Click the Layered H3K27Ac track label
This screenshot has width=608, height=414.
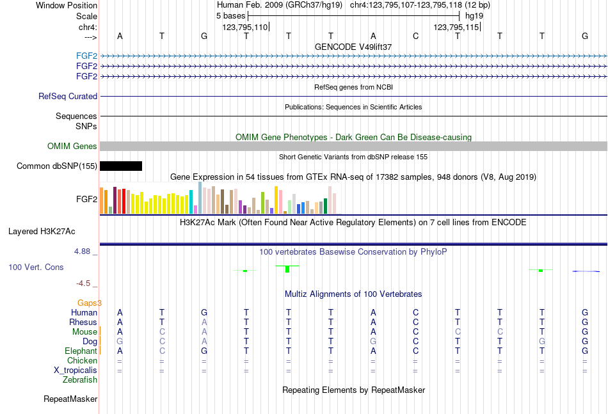42,232
